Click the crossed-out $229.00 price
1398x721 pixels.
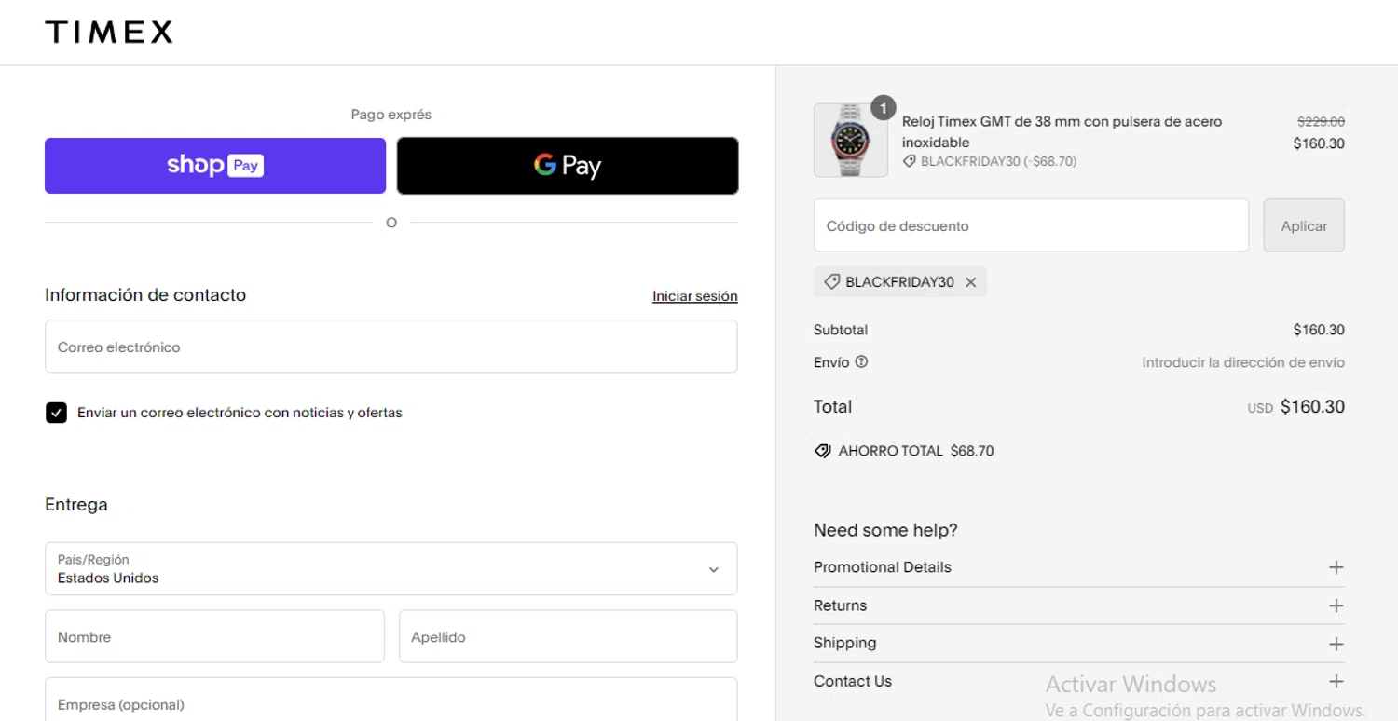click(1321, 121)
